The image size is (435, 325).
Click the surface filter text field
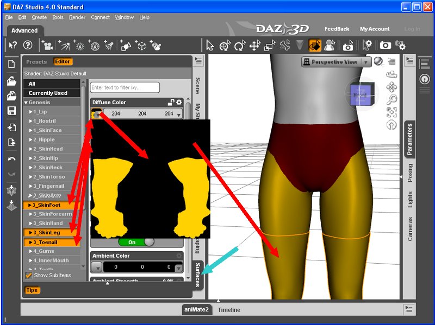[125, 87]
